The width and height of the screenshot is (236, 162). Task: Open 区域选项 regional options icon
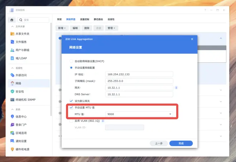13,133
